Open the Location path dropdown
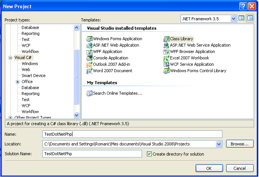The image size is (259, 177). [x=219, y=144]
